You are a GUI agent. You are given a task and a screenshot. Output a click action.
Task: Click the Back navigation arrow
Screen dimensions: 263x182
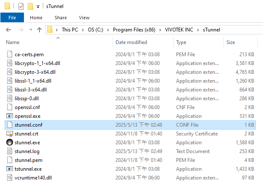click(x=9, y=30)
